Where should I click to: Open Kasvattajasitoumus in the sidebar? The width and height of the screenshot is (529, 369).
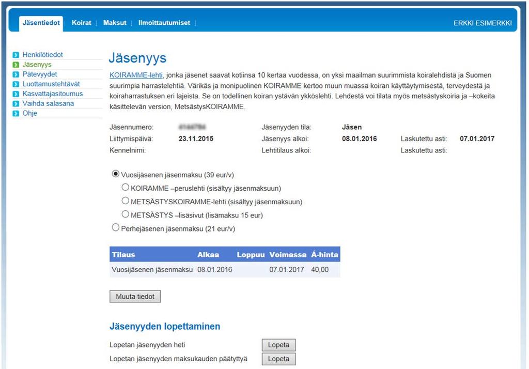coord(52,94)
